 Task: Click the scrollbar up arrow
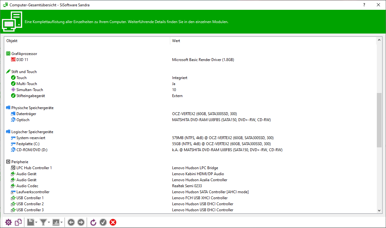click(x=379, y=40)
